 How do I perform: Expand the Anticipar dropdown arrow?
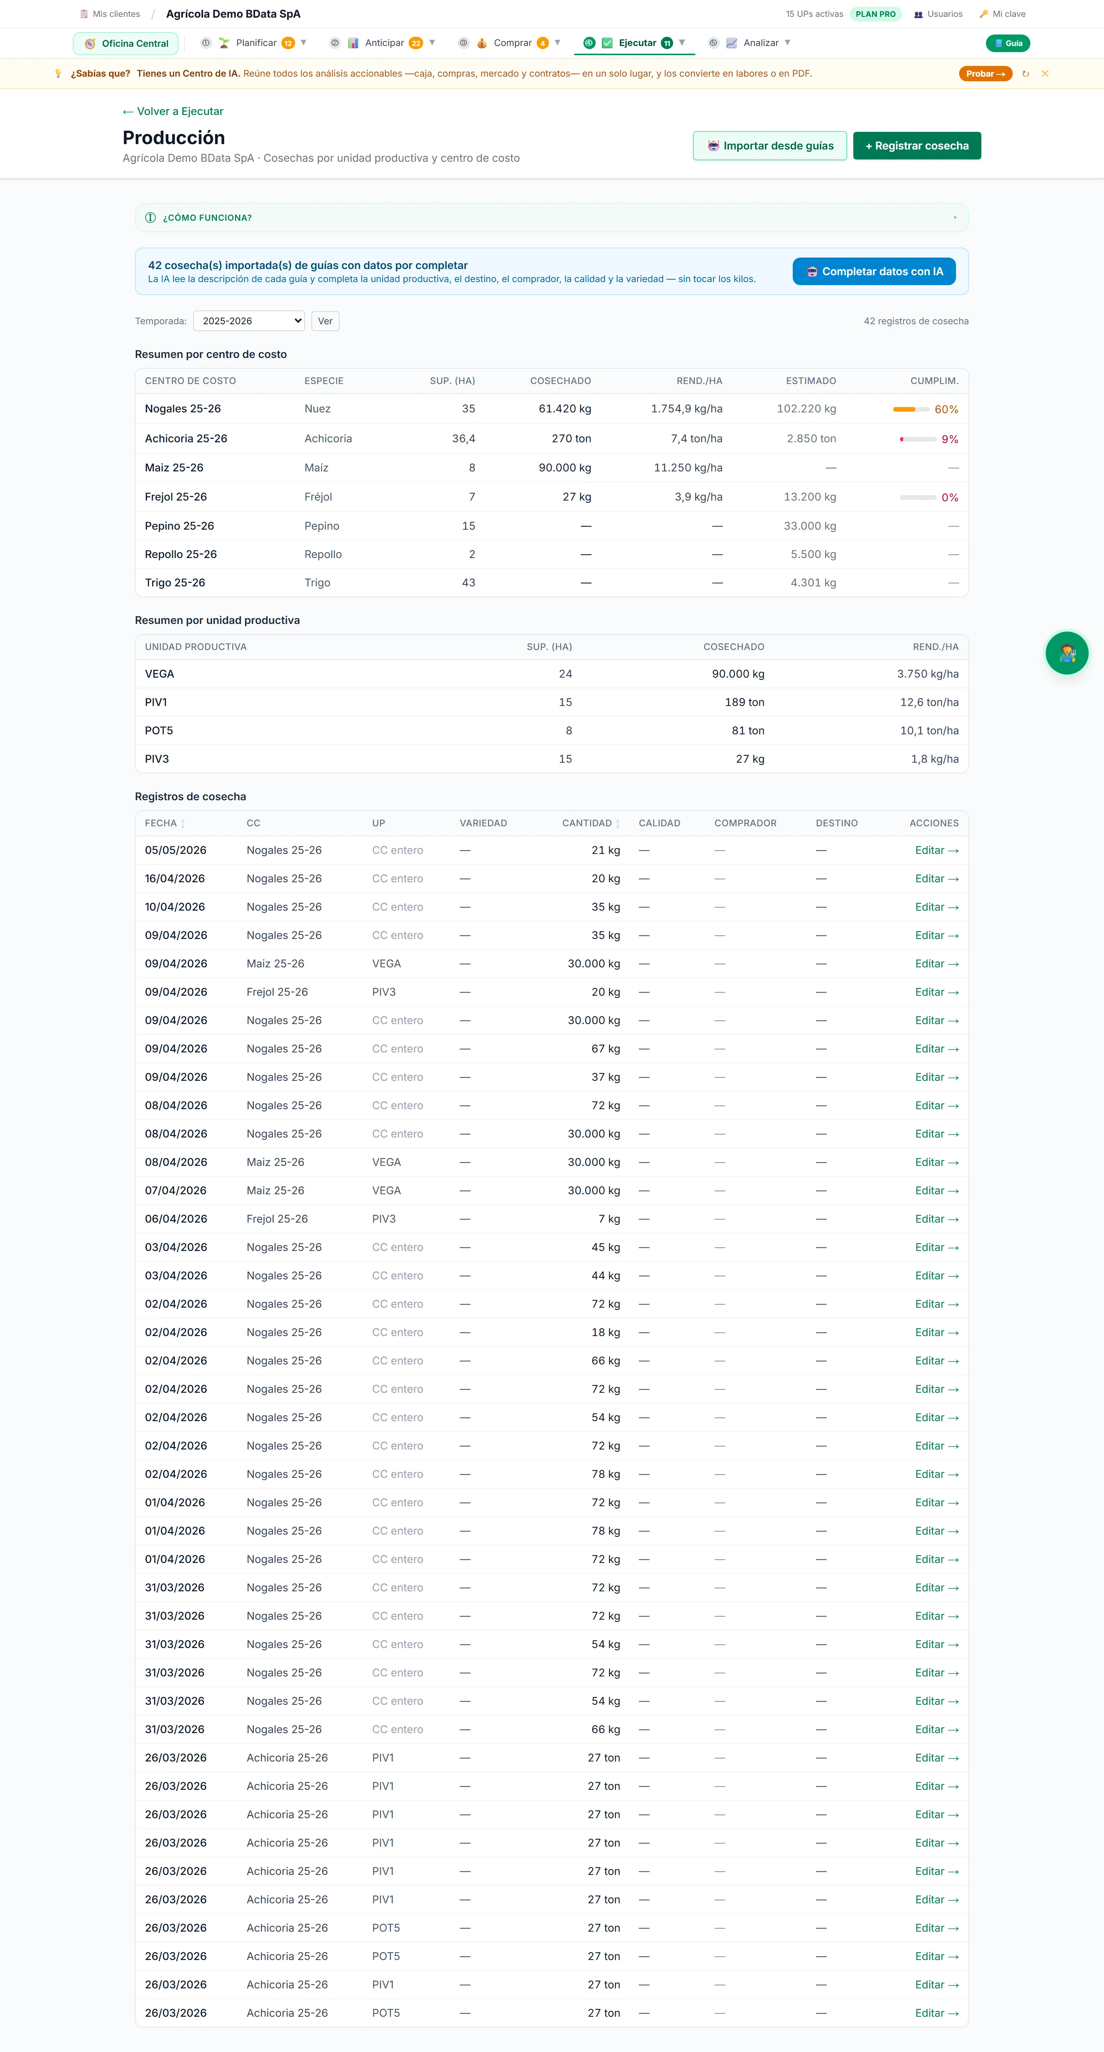pos(432,43)
